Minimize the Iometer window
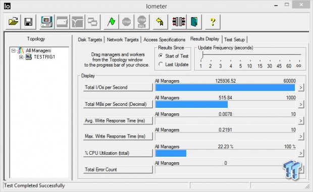The height and width of the screenshot is (192, 313). [x=276, y=5]
